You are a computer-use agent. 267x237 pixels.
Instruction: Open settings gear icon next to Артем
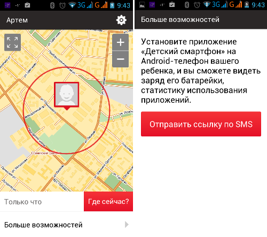coord(121,20)
